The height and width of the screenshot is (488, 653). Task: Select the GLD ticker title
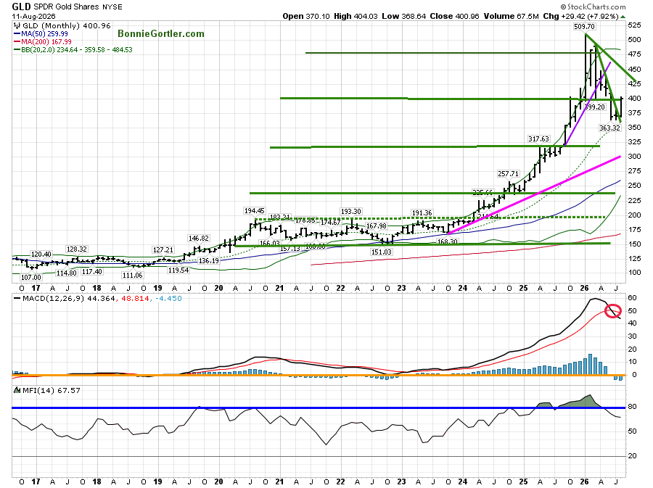[x=21, y=7]
